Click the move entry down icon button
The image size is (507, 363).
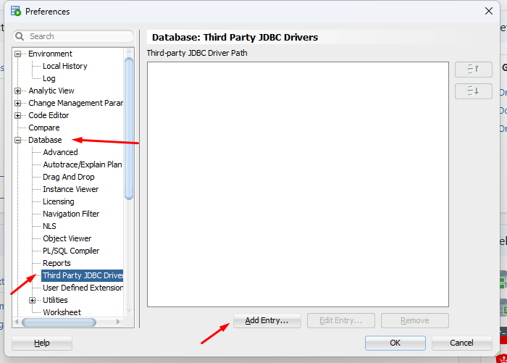(x=474, y=91)
